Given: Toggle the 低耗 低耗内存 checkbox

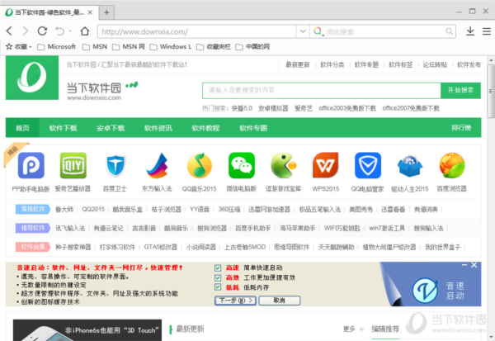Looking at the screenshot, I should click(218, 287).
